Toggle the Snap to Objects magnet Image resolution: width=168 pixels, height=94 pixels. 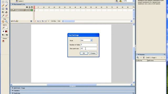(3, 41)
